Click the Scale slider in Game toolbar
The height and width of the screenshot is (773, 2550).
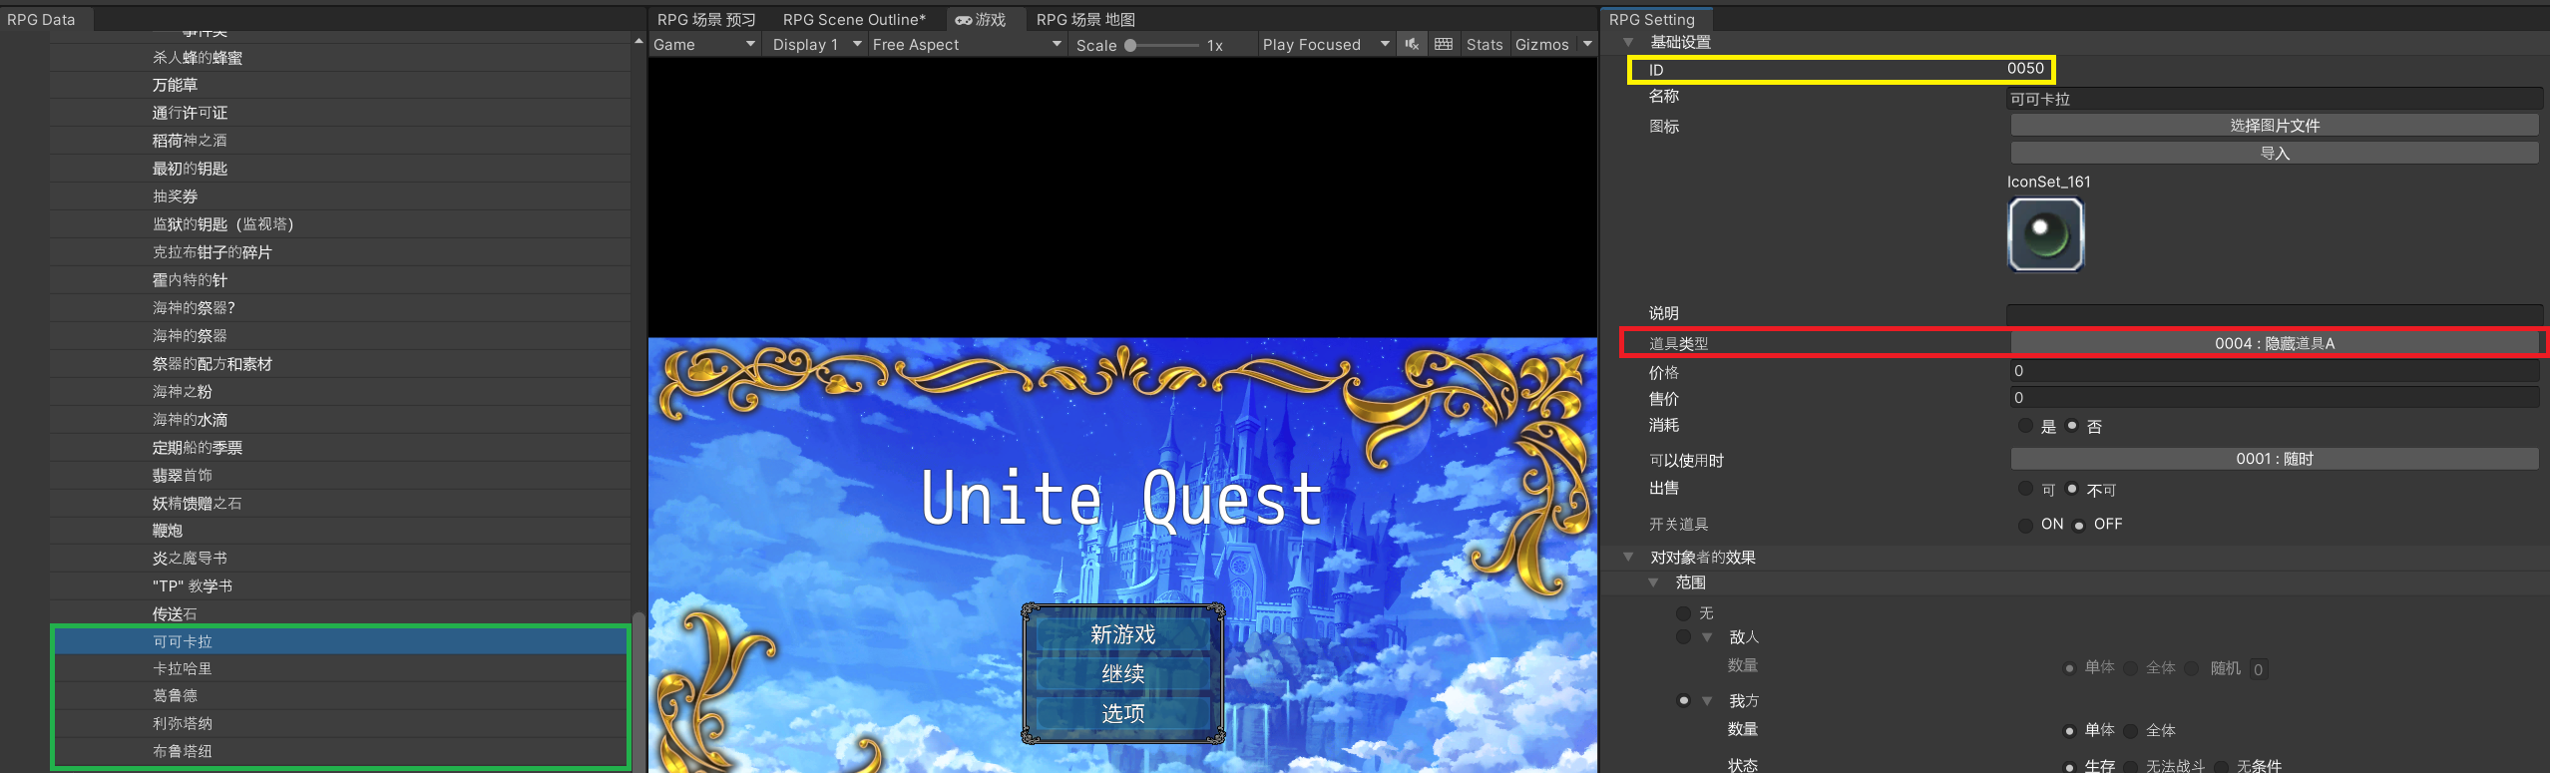click(1162, 46)
